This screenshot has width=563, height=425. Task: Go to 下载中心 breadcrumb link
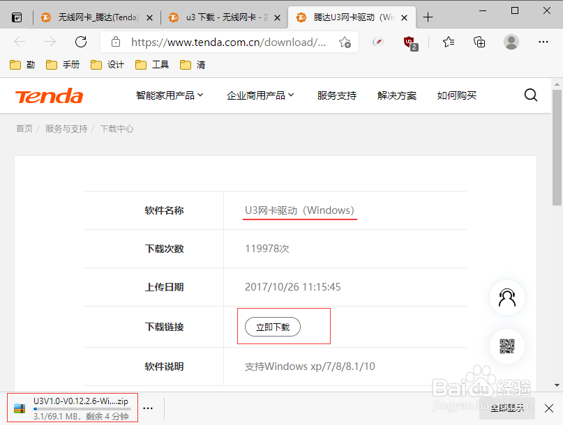point(117,128)
